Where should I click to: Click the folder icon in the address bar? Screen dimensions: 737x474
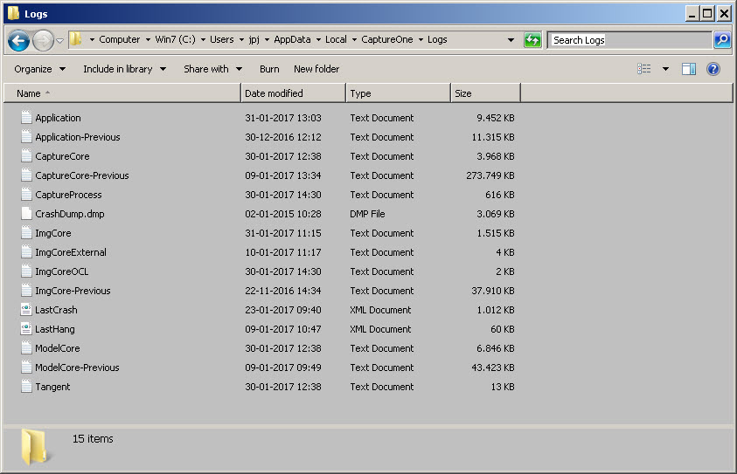click(x=76, y=39)
